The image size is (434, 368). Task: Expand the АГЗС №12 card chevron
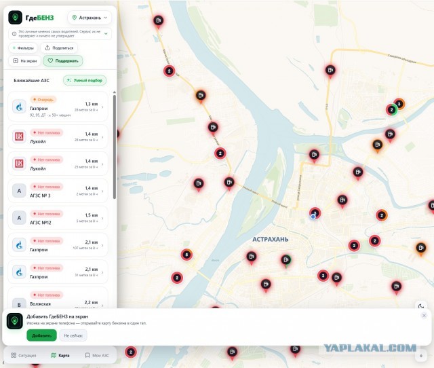(x=102, y=219)
